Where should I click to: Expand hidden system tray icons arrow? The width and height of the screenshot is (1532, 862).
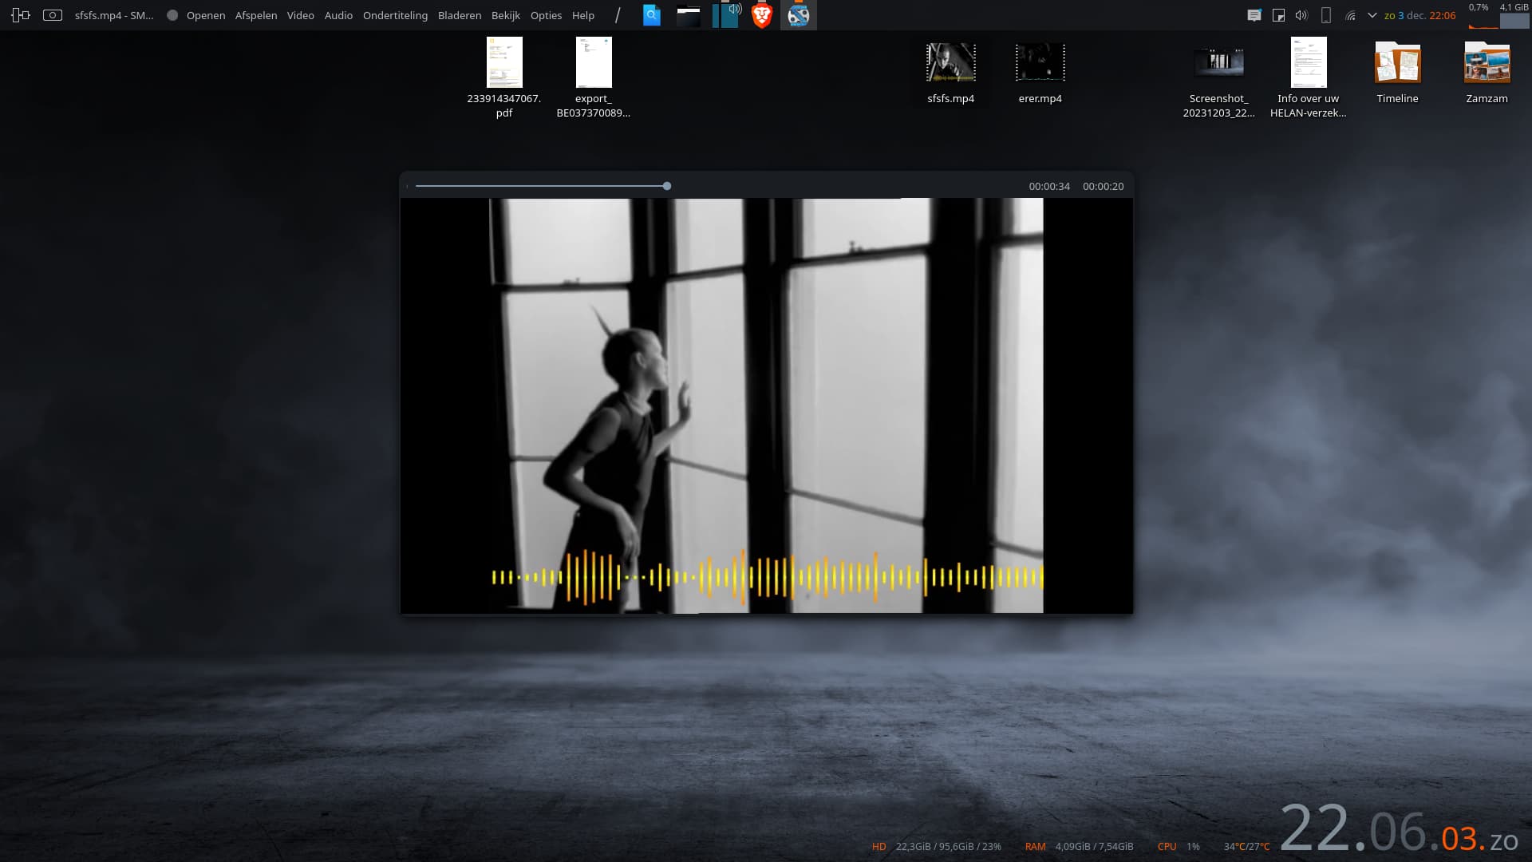pos(1372,15)
